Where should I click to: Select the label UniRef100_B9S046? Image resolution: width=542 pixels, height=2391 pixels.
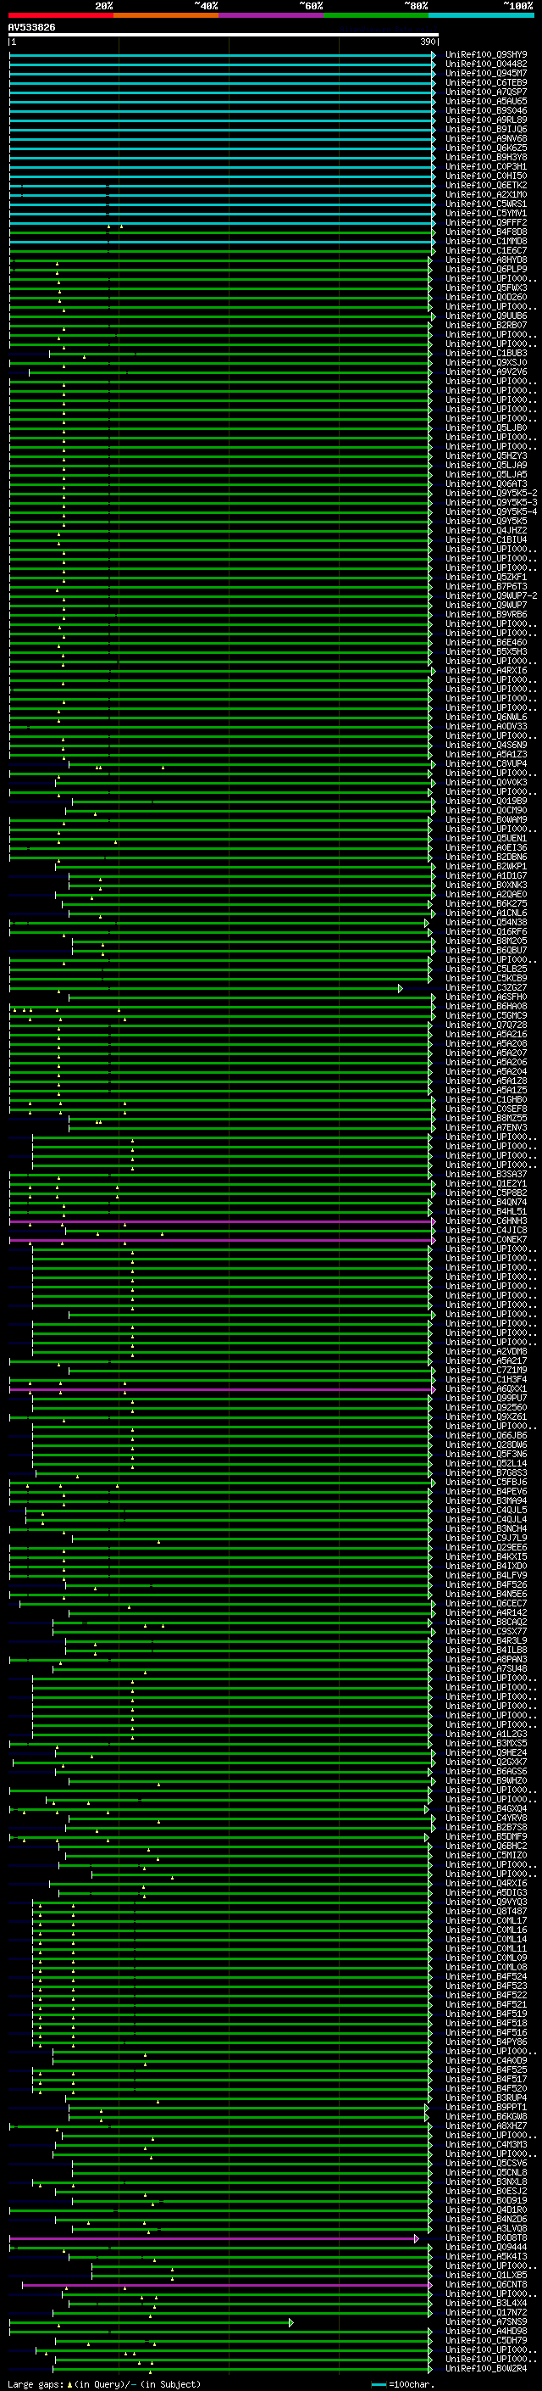point(486,110)
